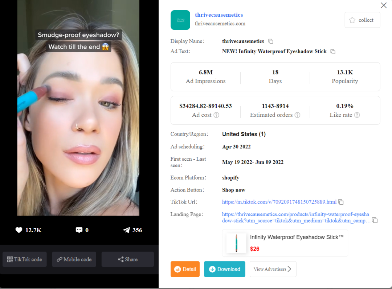Viewport: 392px width, 289px height.
Task: Click the Apr 30 2022 scheduling date
Action: [236, 147]
